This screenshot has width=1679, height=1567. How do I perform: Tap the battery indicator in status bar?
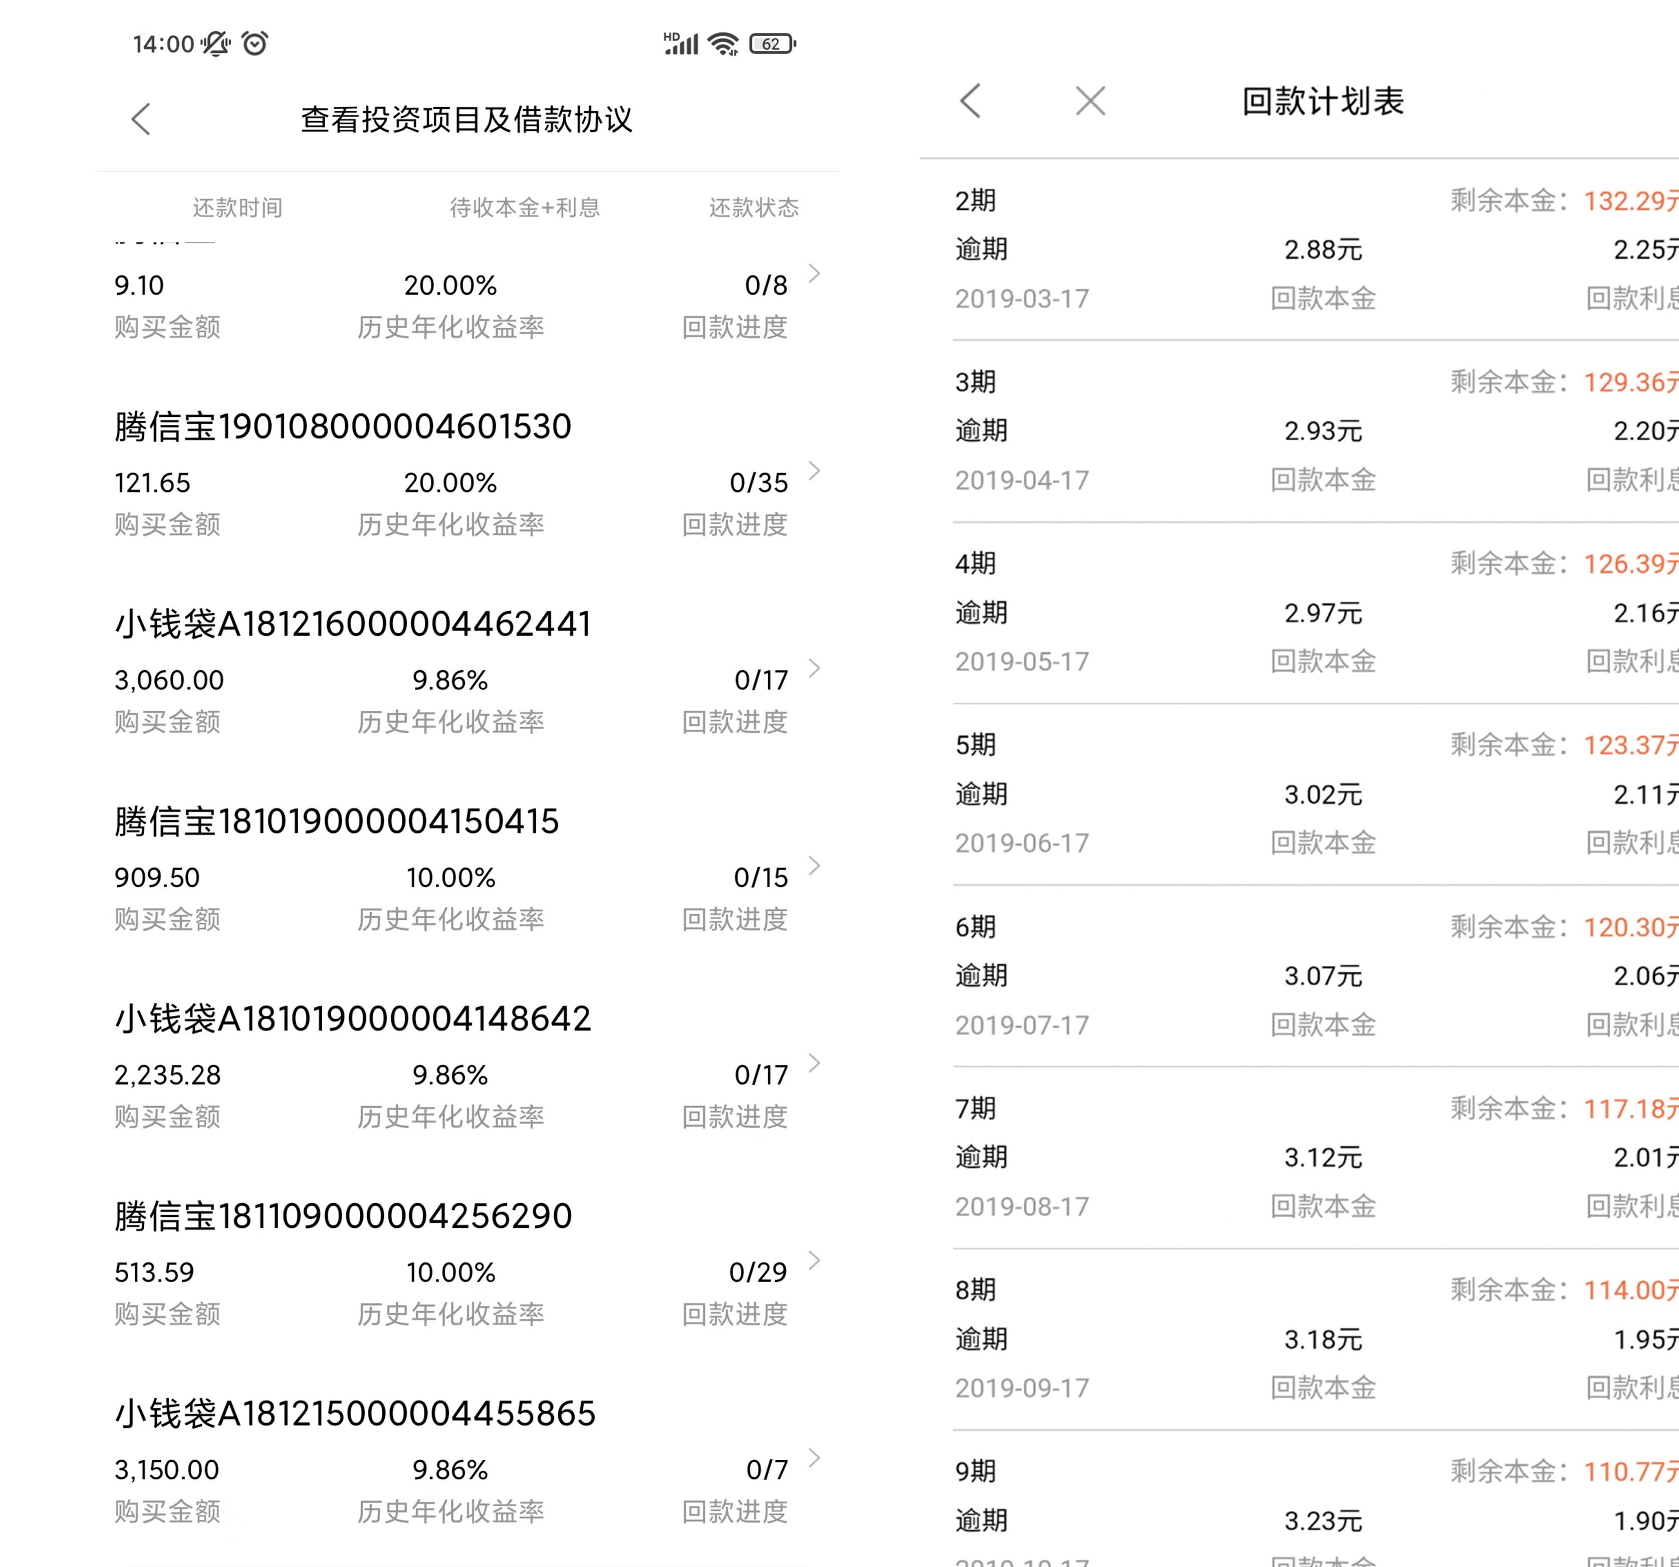[770, 43]
